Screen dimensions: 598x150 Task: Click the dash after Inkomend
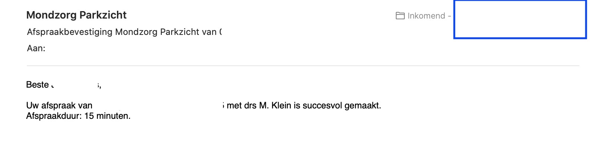[449, 16]
